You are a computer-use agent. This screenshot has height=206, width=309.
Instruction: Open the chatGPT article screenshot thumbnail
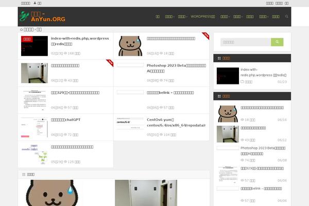(x=35, y=127)
